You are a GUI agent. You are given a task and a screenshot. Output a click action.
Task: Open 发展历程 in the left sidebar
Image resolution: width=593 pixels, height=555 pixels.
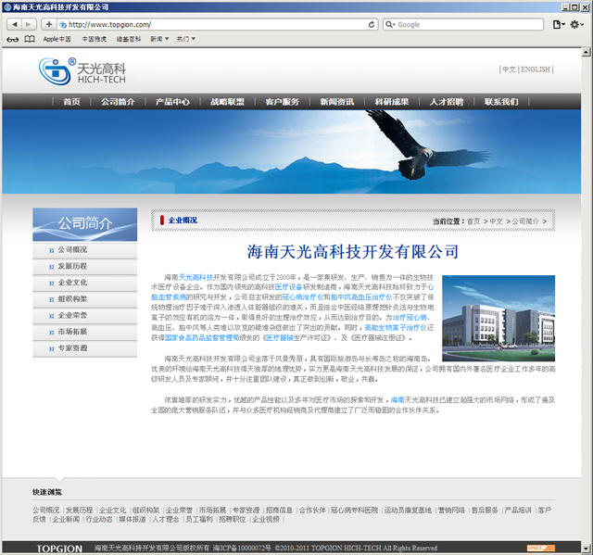coord(73,266)
